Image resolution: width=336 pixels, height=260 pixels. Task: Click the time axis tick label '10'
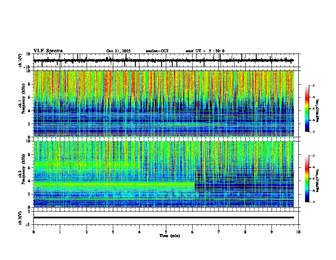(298, 232)
